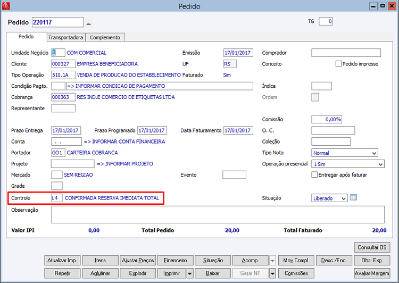Click the TG input field

326,21
